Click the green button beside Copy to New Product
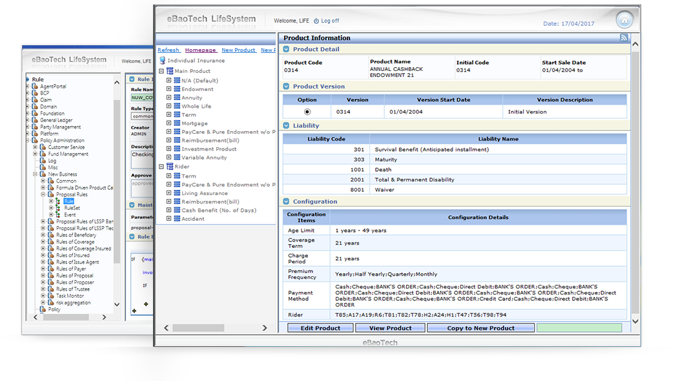The height and width of the screenshot is (381, 676). [579, 328]
